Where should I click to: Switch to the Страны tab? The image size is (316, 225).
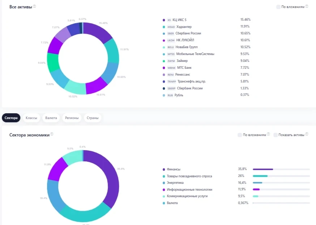tap(93, 118)
